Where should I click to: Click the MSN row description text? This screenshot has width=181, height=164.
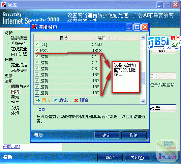click(44, 50)
